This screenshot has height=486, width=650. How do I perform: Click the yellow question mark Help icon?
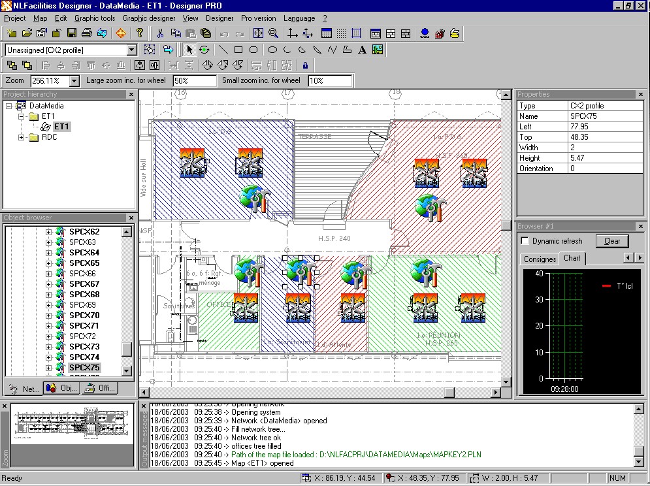click(139, 33)
